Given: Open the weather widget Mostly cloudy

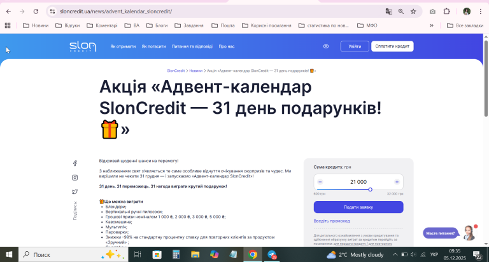Looking at the screenshot, I should click(355, 255).
